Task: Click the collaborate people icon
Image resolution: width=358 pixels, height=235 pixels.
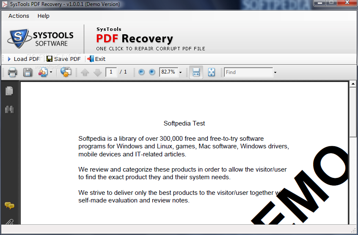Action: pyautogui.click(x=43, y=72)
